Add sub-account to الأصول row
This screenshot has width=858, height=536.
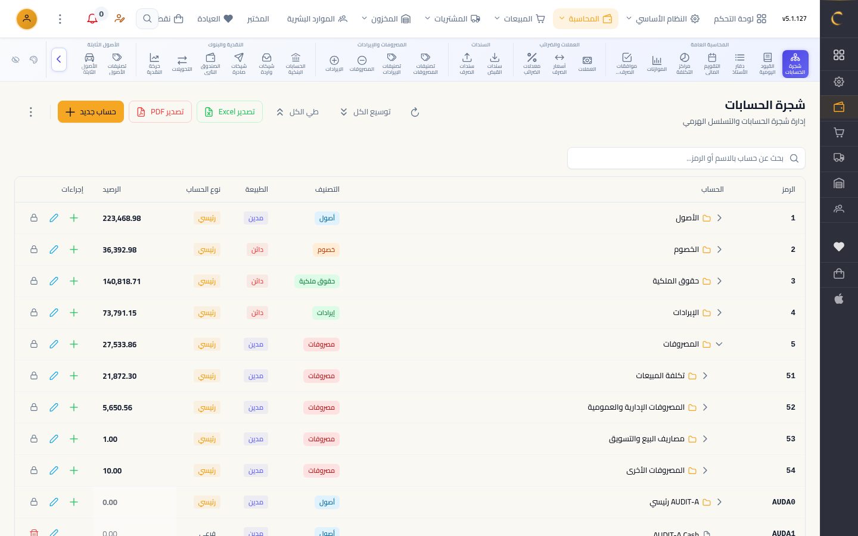(74, 218)
